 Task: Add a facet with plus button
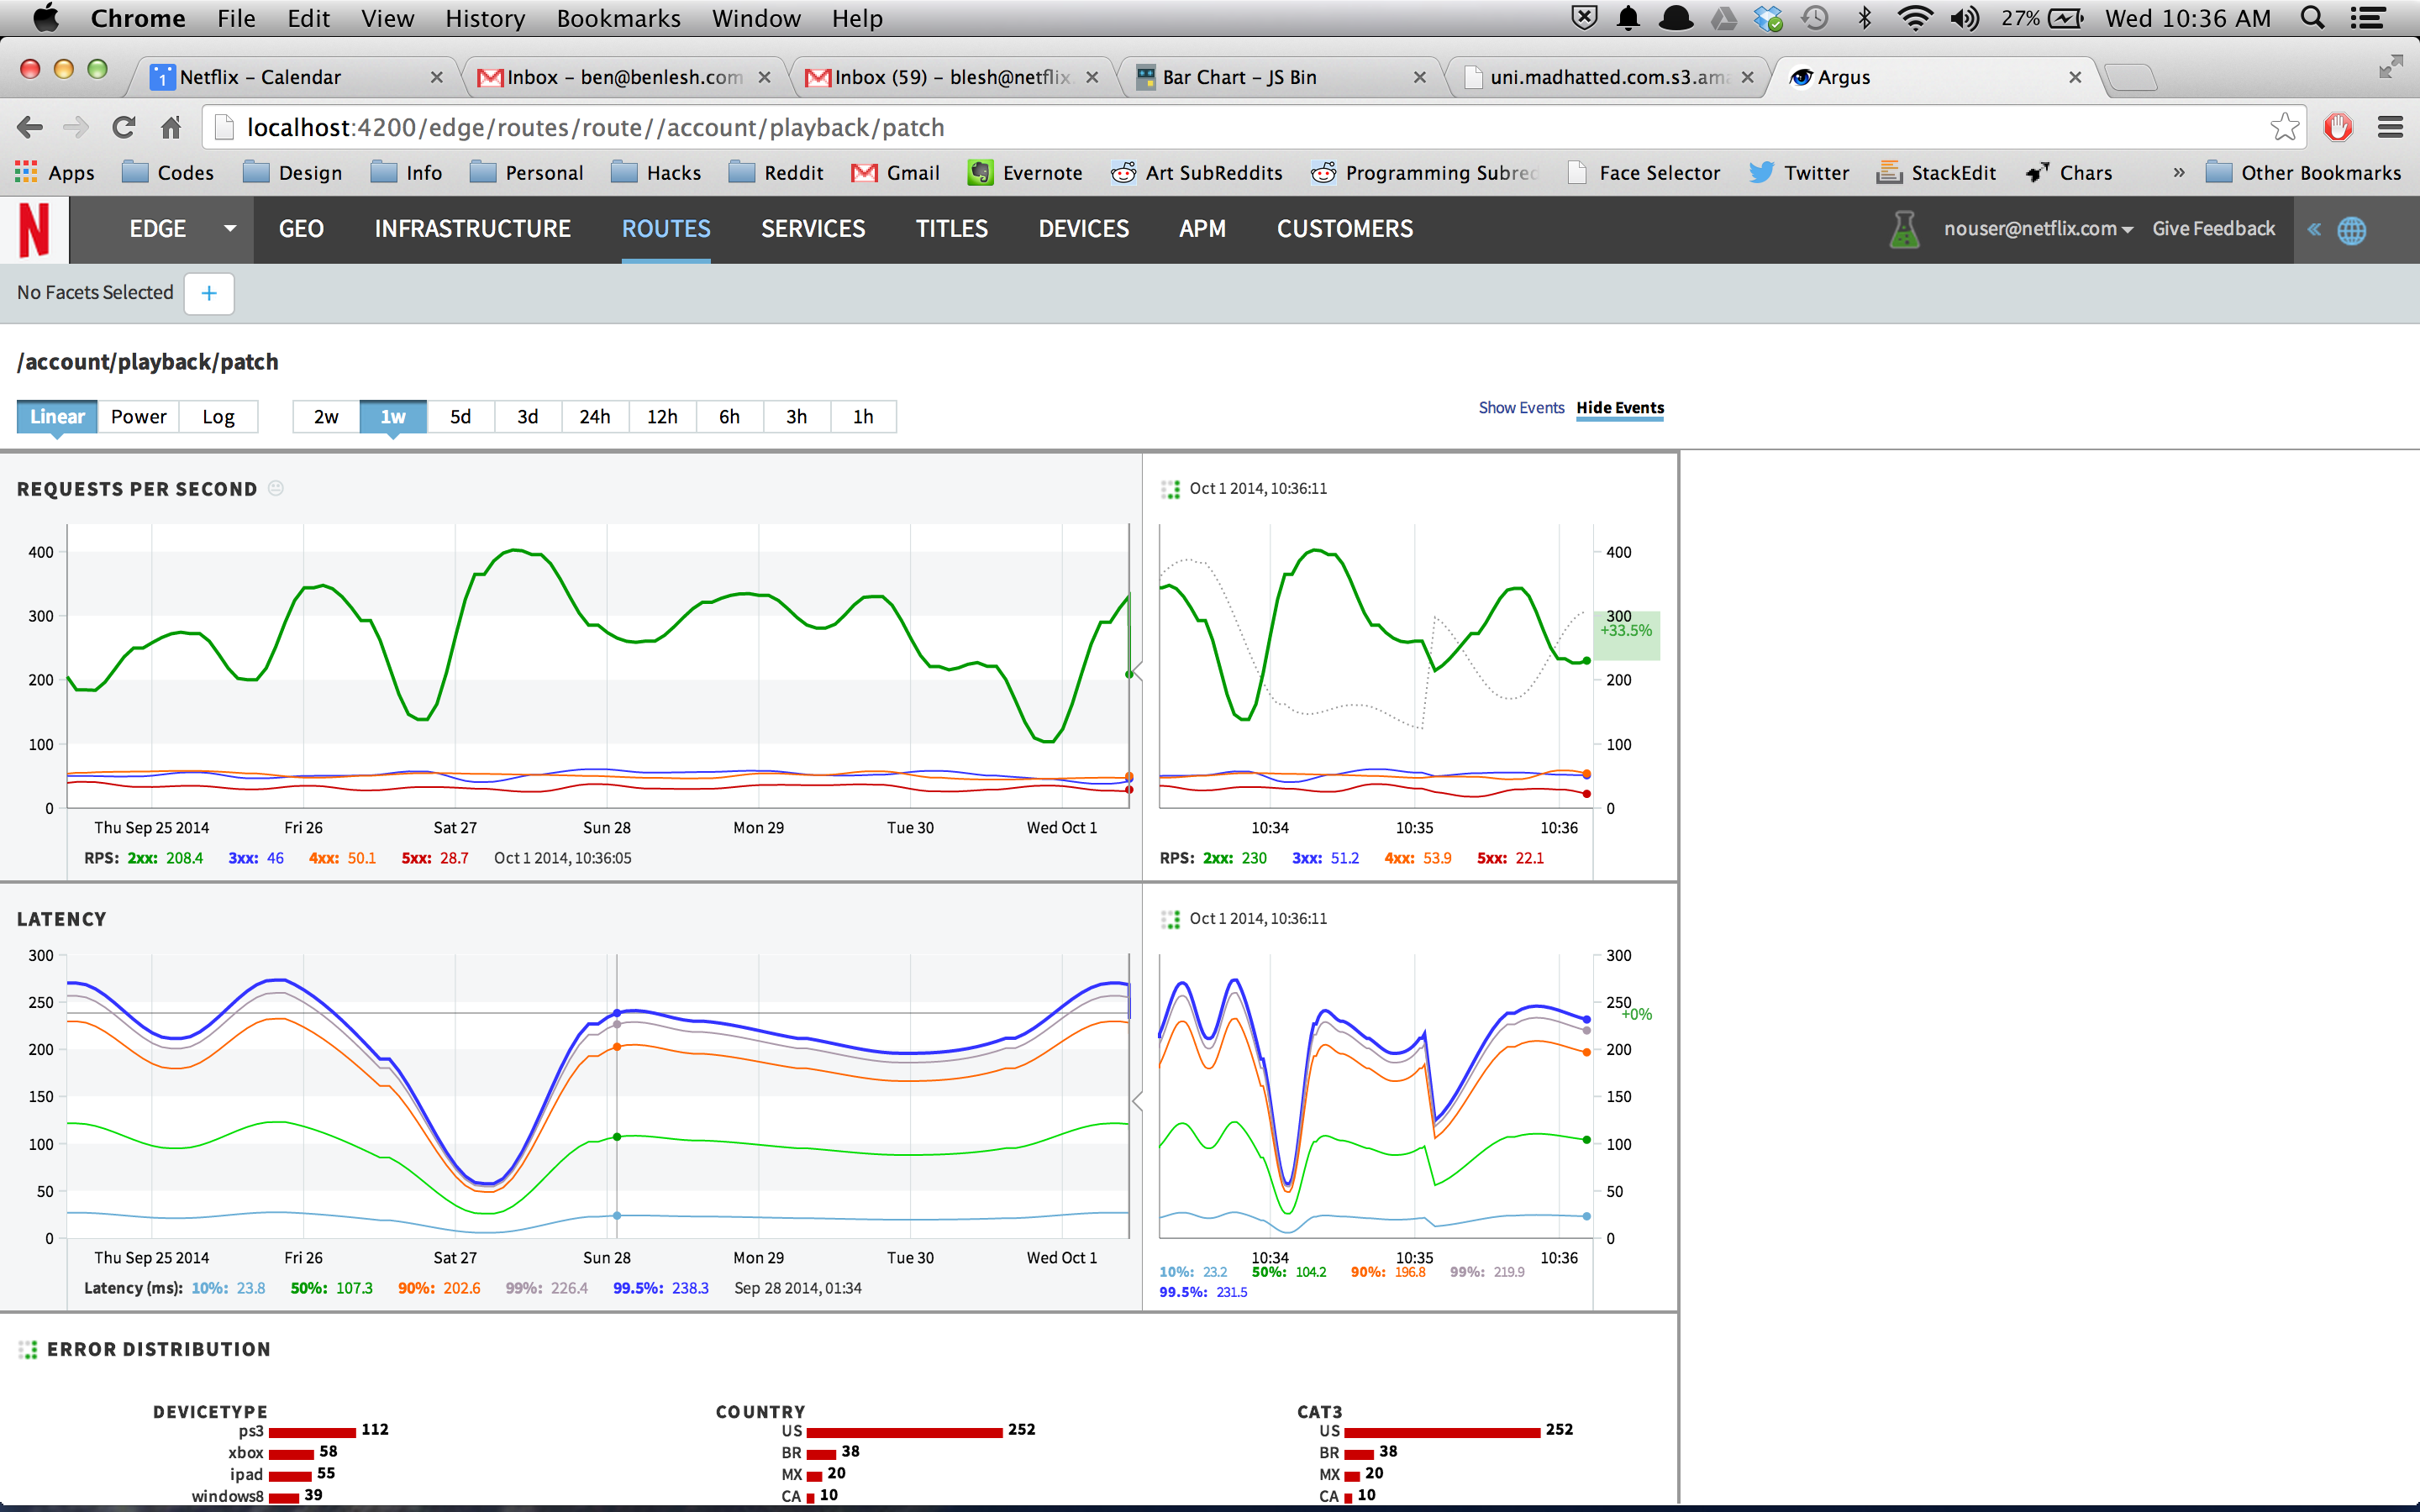(x=209, y=293)
